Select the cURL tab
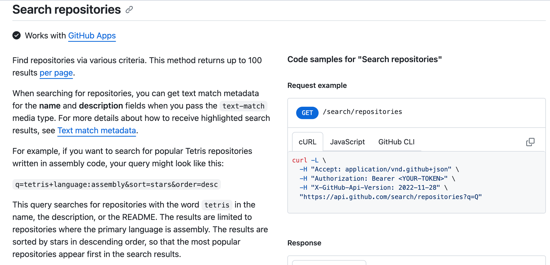The width and height of the screenshot is (550, 265). pyautogui.click(x=308, y=142)
